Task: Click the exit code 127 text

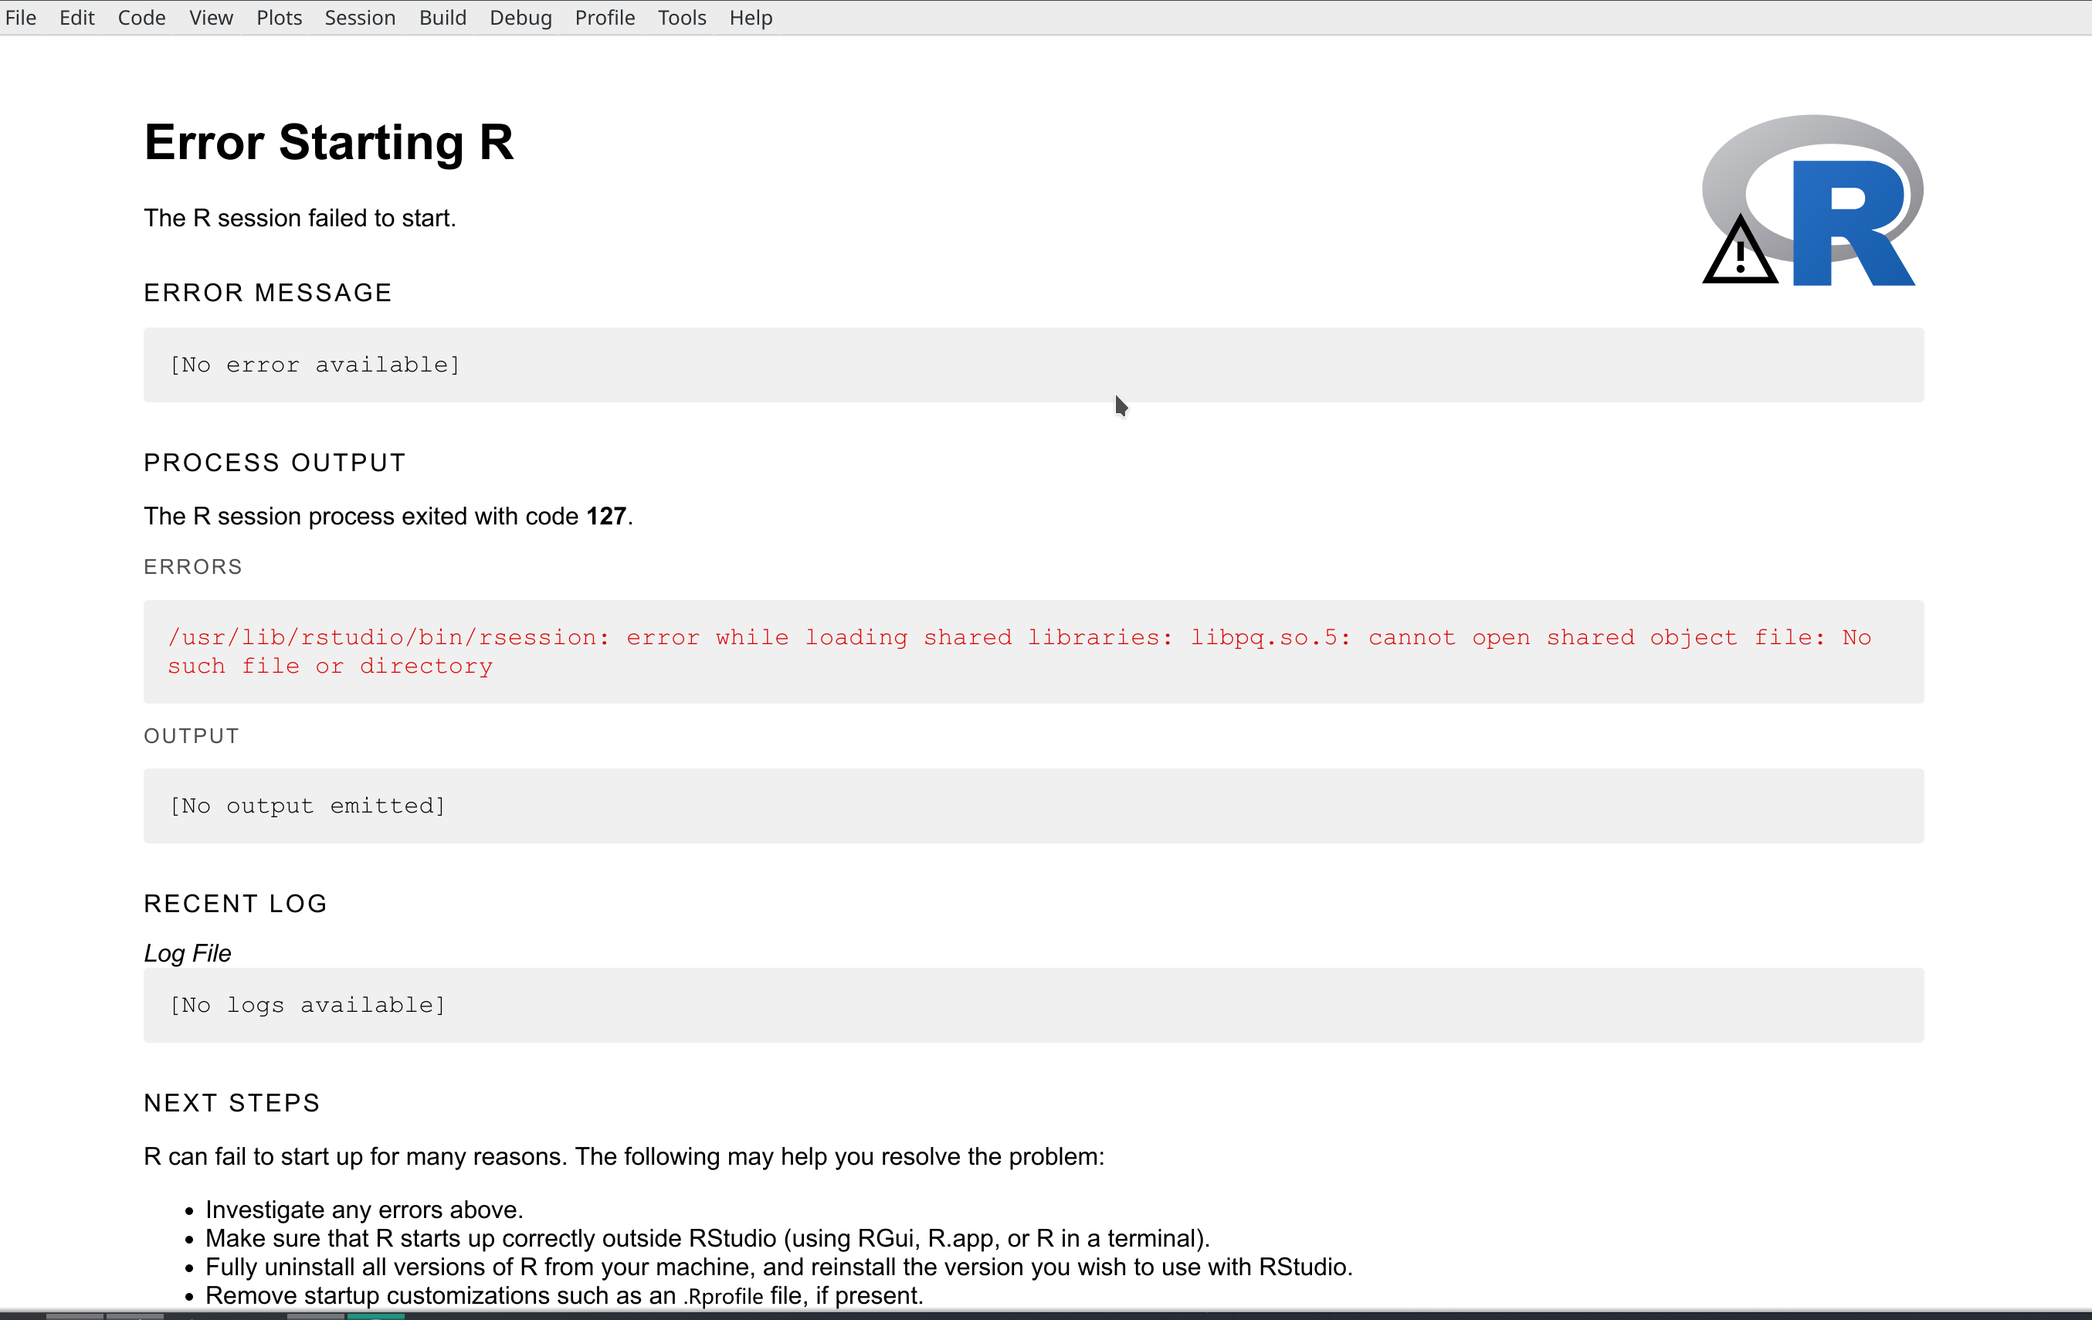Action: tap(605, 515)
